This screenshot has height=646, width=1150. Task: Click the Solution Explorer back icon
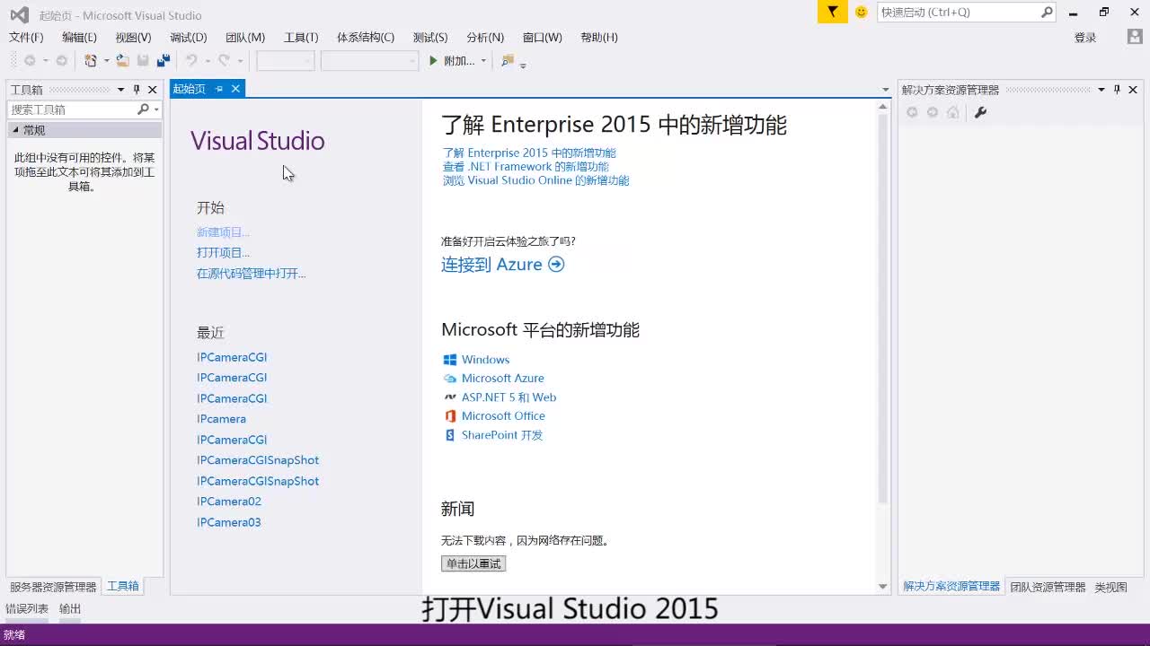point(912,112)
